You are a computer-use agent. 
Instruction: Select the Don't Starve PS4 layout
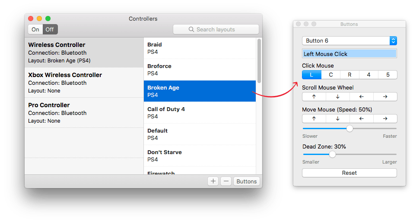(200, 155)
